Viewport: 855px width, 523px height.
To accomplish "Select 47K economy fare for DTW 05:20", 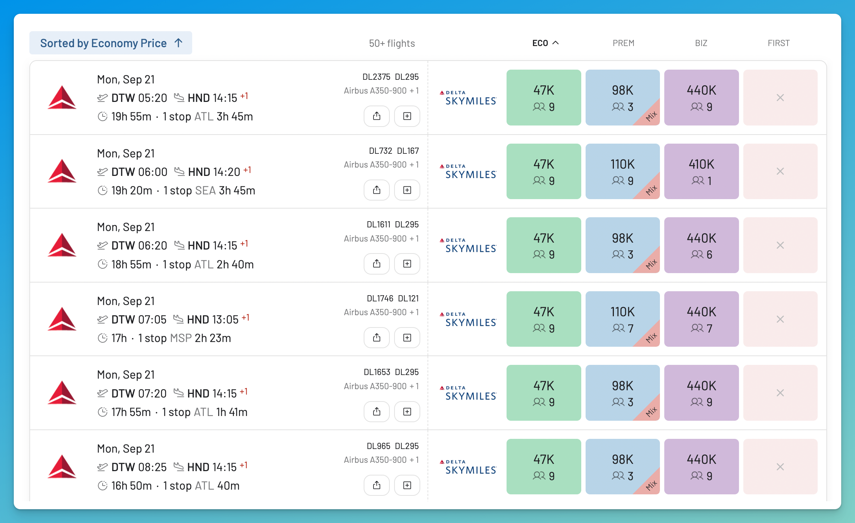I will 544,98.
